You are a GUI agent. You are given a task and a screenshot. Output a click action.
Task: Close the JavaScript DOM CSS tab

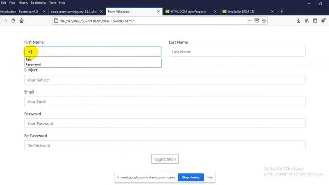click(272, 11)
